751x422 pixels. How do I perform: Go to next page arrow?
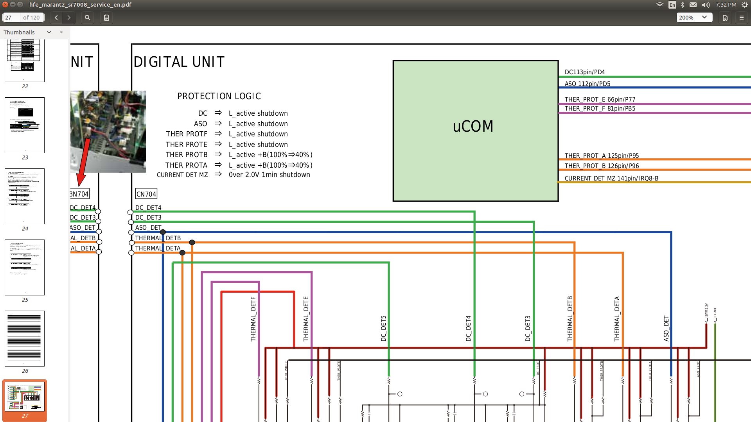point(69,18)
